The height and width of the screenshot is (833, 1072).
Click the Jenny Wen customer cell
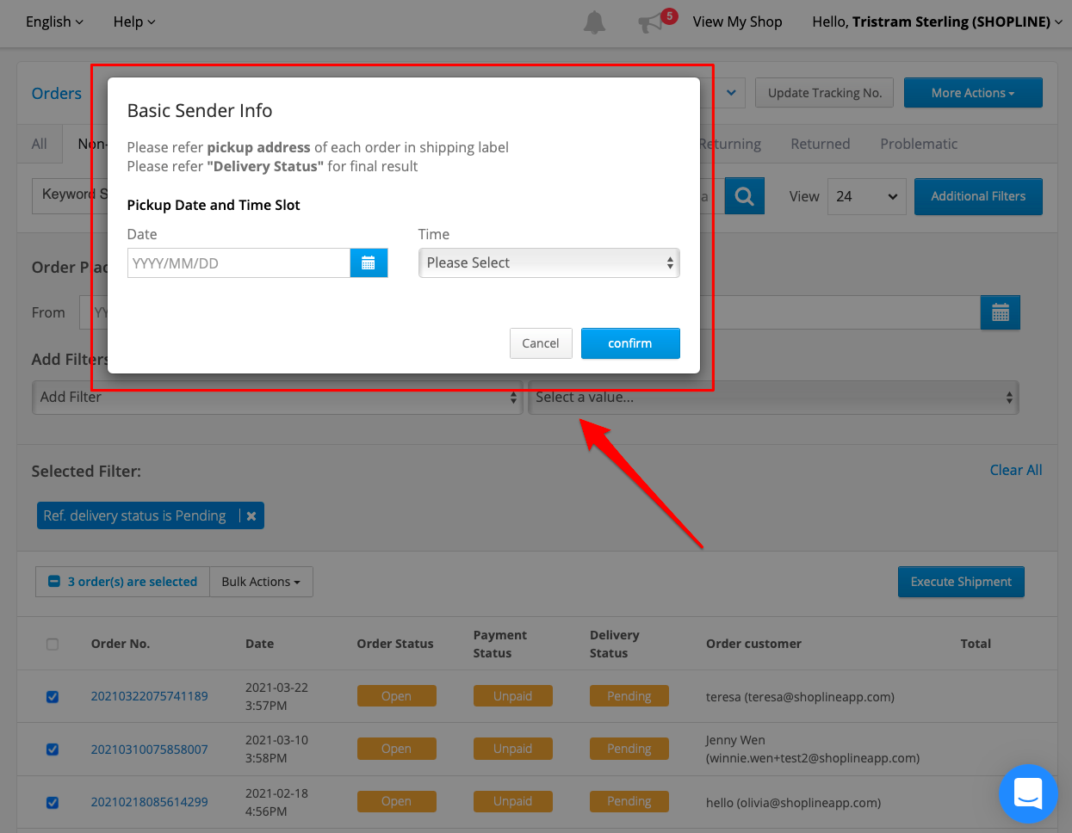(813, 750)
